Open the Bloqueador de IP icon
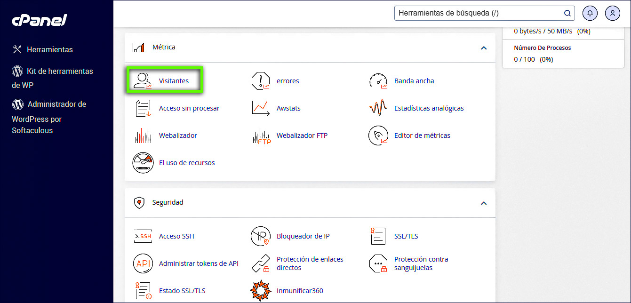631x303 pixels. (261, 236)
